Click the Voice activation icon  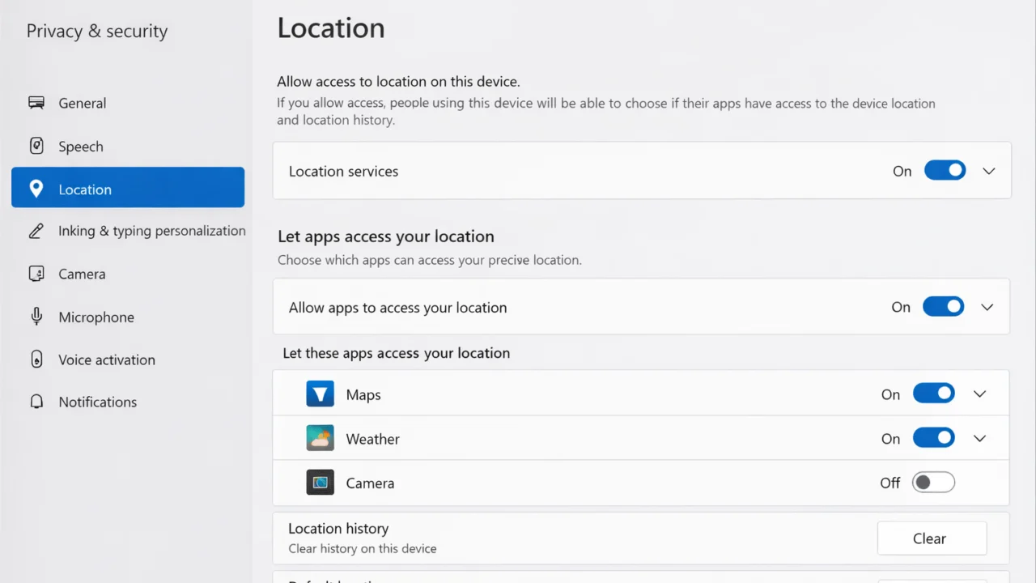(x=36, y=360)
